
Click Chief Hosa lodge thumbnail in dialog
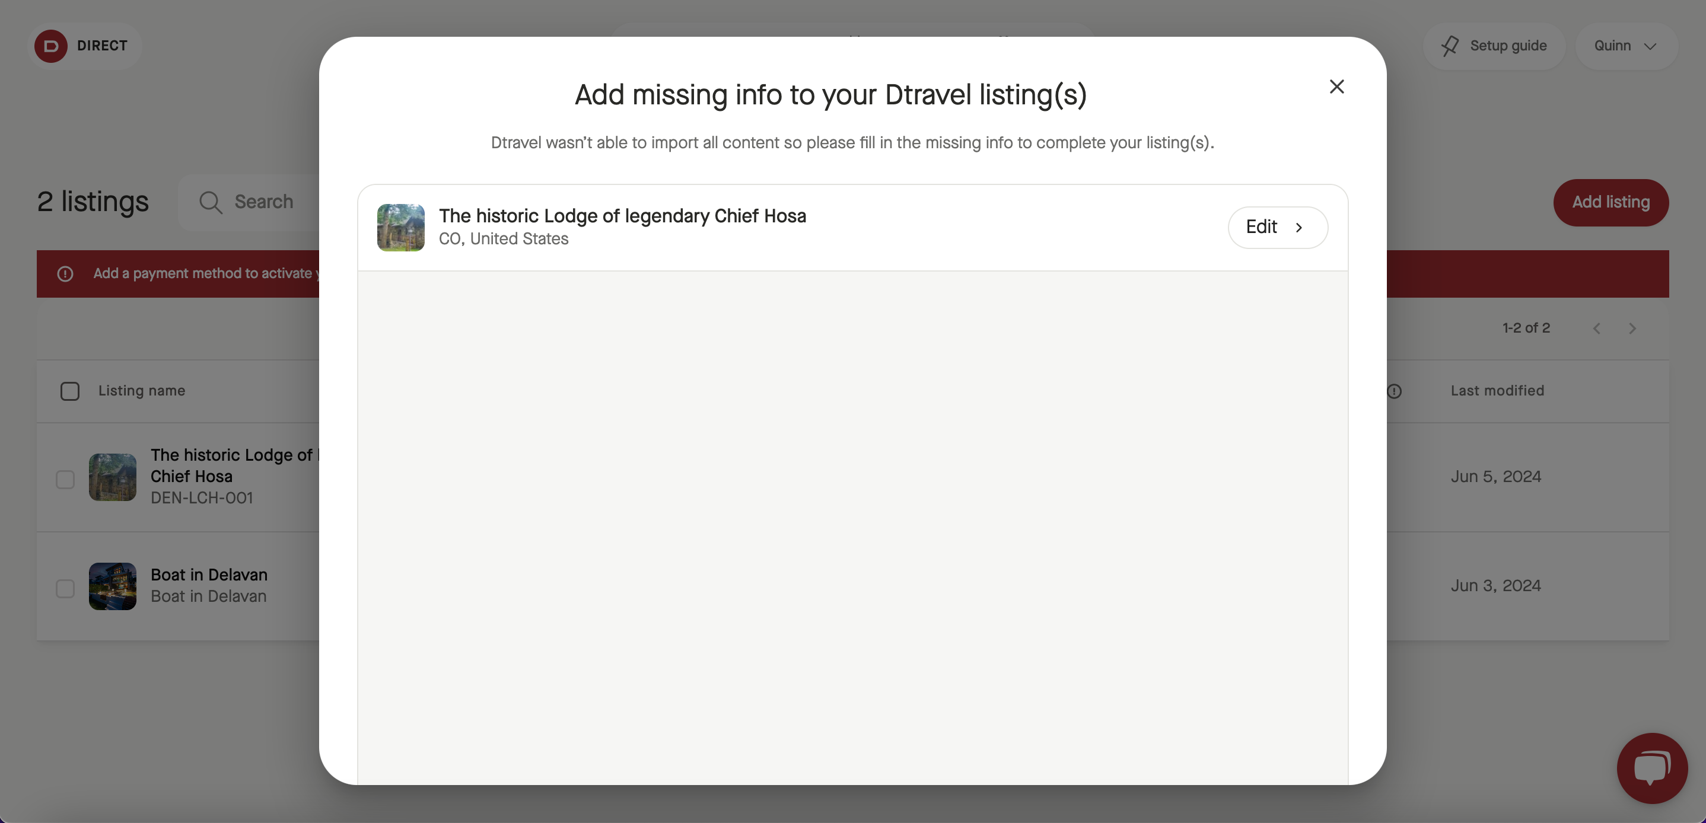tap(400, 227)
